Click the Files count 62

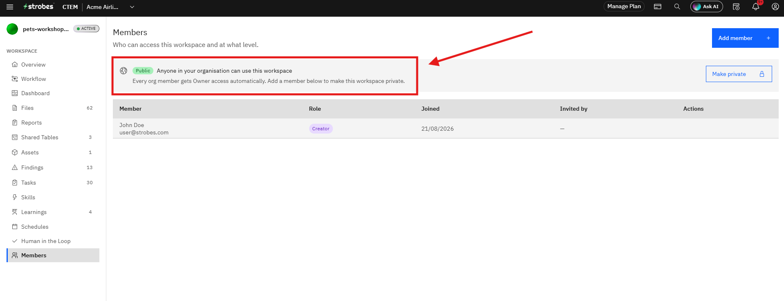coord(90,108)
